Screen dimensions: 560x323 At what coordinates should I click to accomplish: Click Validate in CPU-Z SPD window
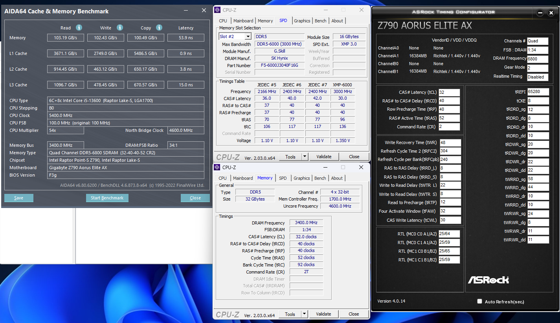[x=324, y=157]
